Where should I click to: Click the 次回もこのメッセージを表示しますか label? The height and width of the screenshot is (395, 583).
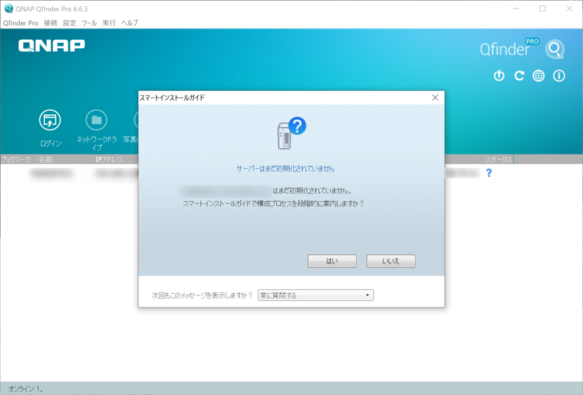point(202,296)
